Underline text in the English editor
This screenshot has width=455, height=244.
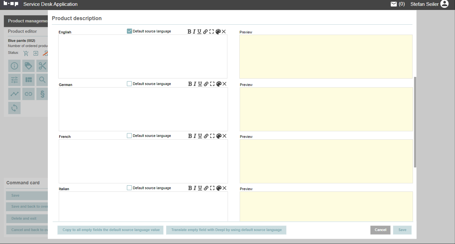199,31
